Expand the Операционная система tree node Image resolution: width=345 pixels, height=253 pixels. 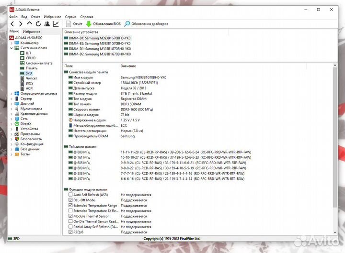[x=11, y=93]
